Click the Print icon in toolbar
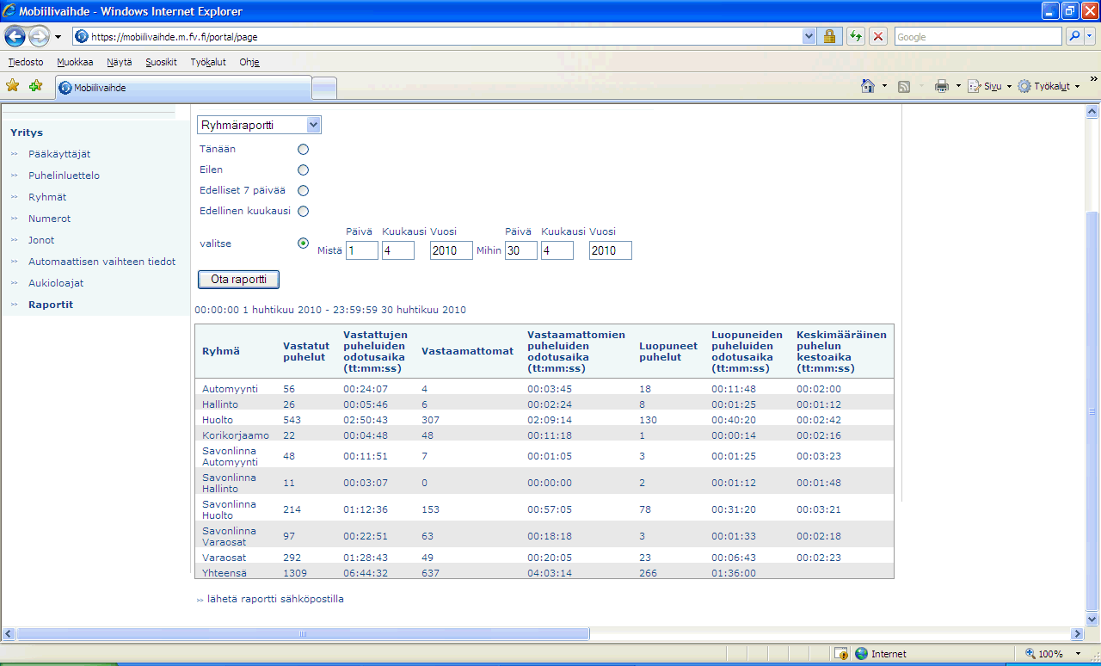This screenshot has width=1101, height=666. click(x=942, y=86)
